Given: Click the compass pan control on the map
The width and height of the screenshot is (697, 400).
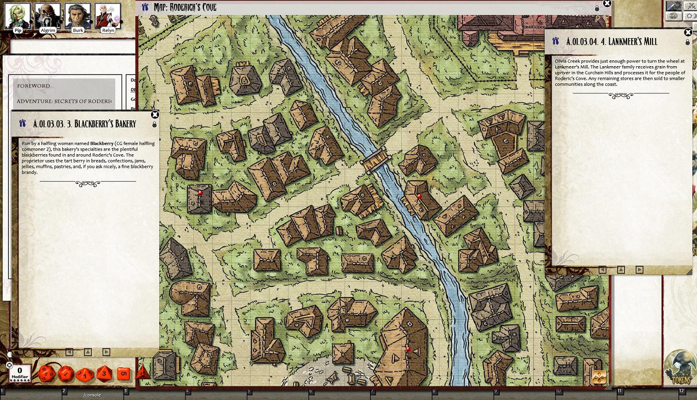Looking at the screenshot, I should 599,377.
